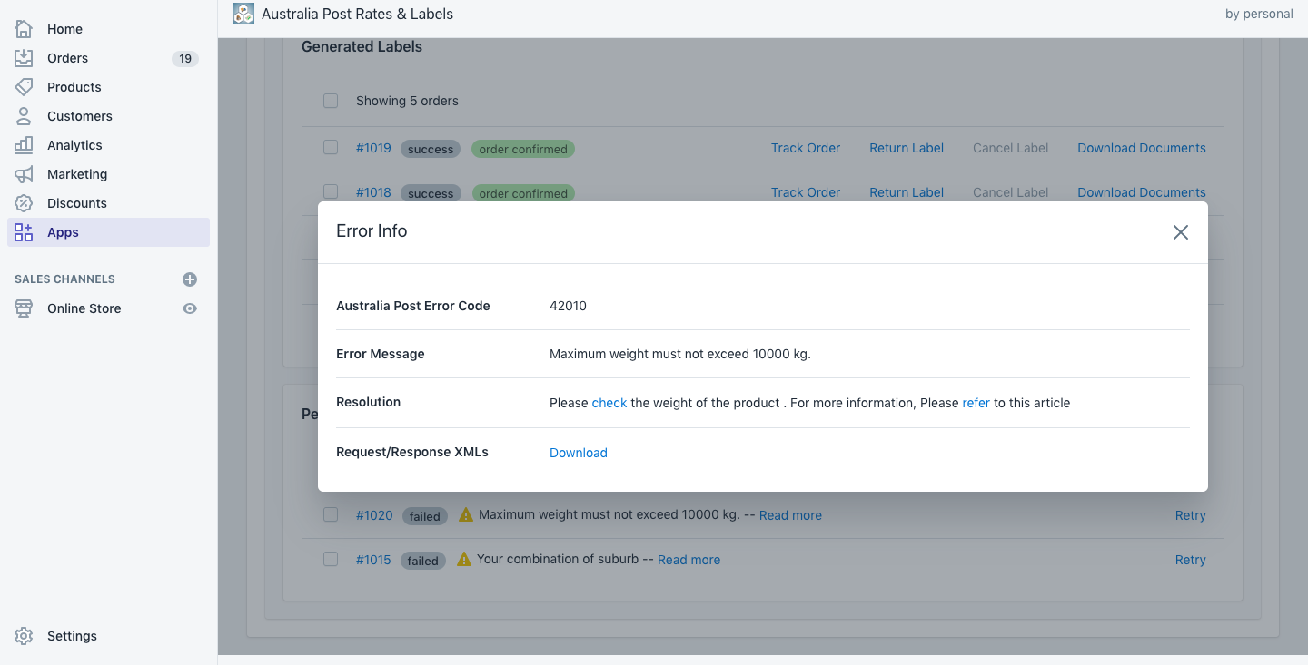The image size is (1308, 665).
Task: Select checkbox for order #1020
Action: [331, 514]
